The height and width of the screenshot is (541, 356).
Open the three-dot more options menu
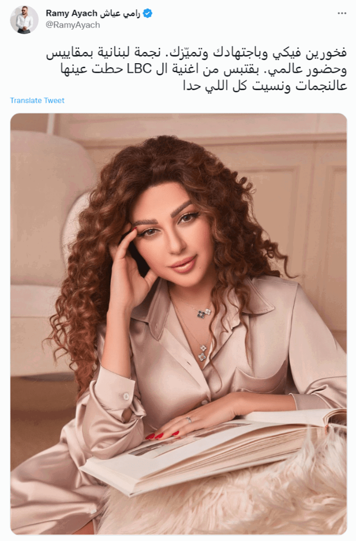click(x=342, y=13)
